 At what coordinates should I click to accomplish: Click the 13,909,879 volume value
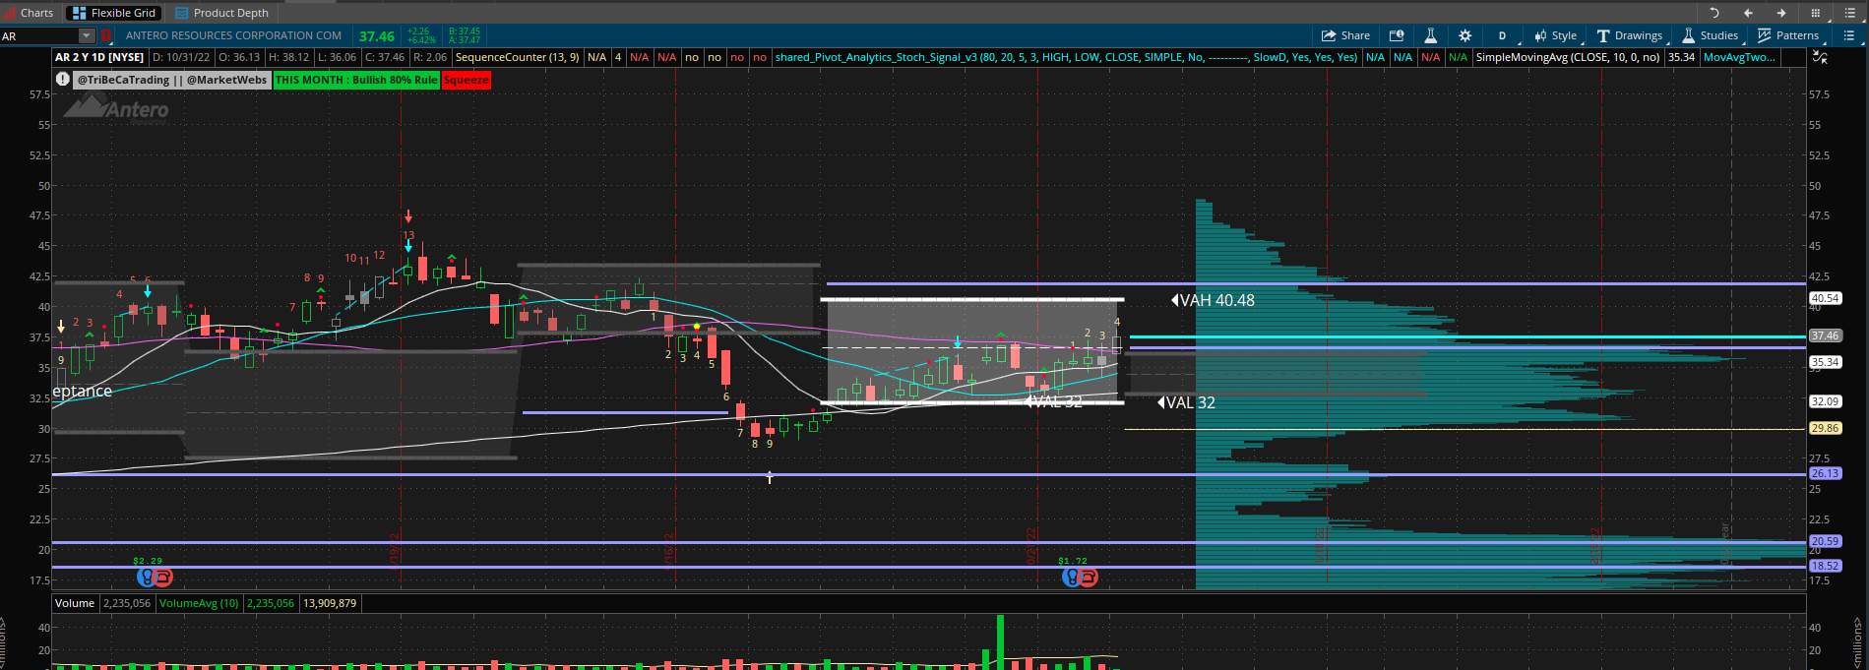[330, 603]
